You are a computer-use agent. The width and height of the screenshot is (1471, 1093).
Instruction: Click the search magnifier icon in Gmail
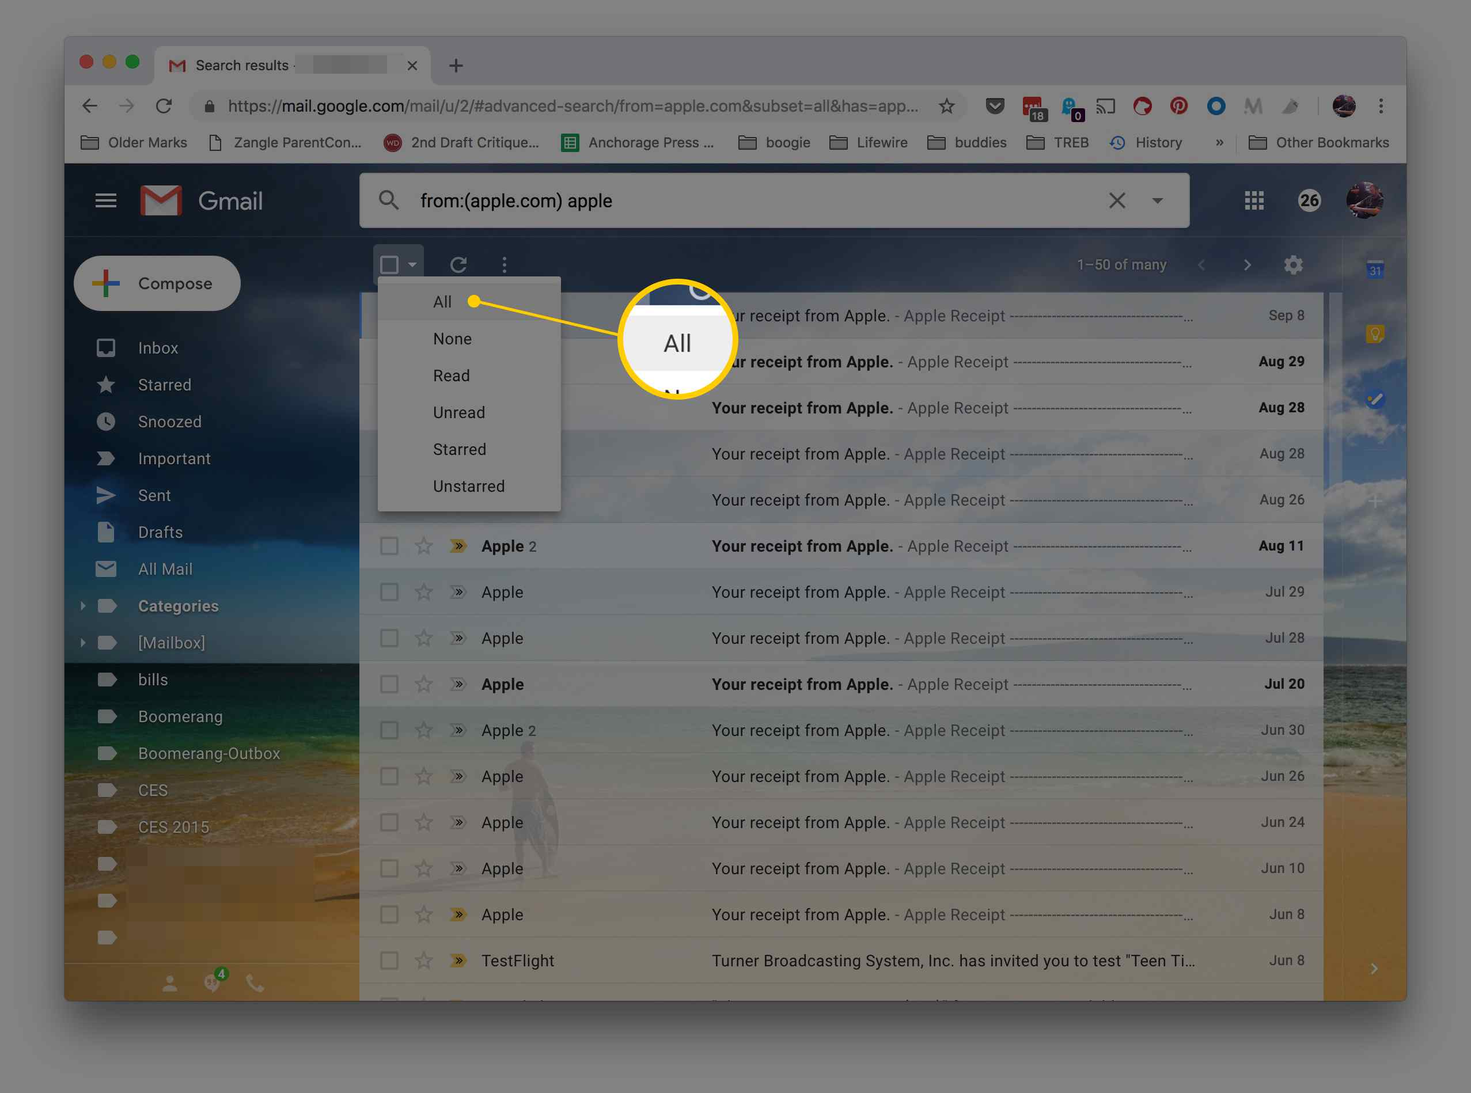point(388,200)
